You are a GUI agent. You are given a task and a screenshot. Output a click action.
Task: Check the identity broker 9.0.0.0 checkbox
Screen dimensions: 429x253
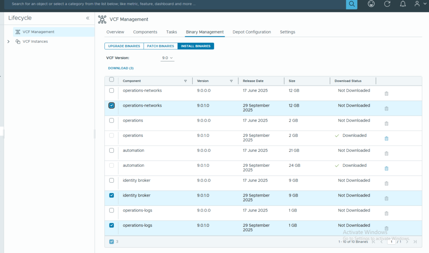point(111,181)
